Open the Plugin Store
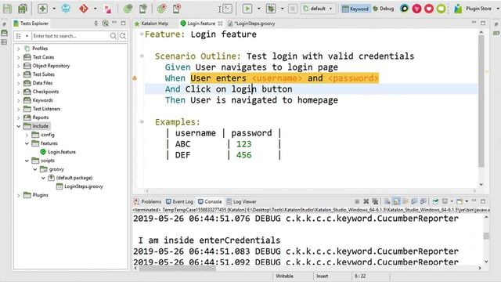 [x=474, y=9]
